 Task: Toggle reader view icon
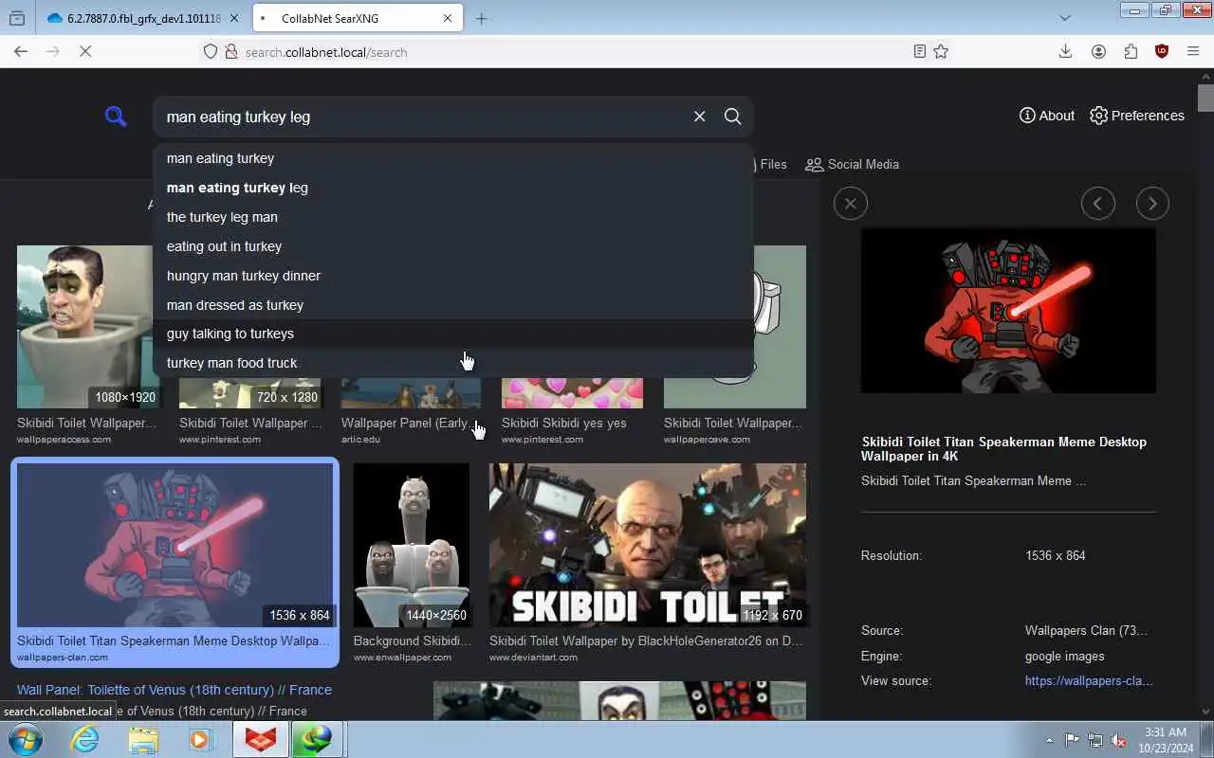pos(919,52)
